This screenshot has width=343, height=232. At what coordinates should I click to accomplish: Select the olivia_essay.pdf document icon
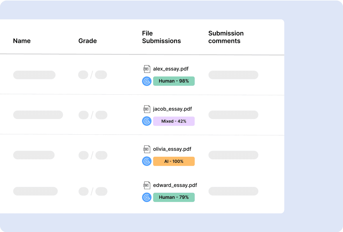pyautogui.click(x=147, y=149)
